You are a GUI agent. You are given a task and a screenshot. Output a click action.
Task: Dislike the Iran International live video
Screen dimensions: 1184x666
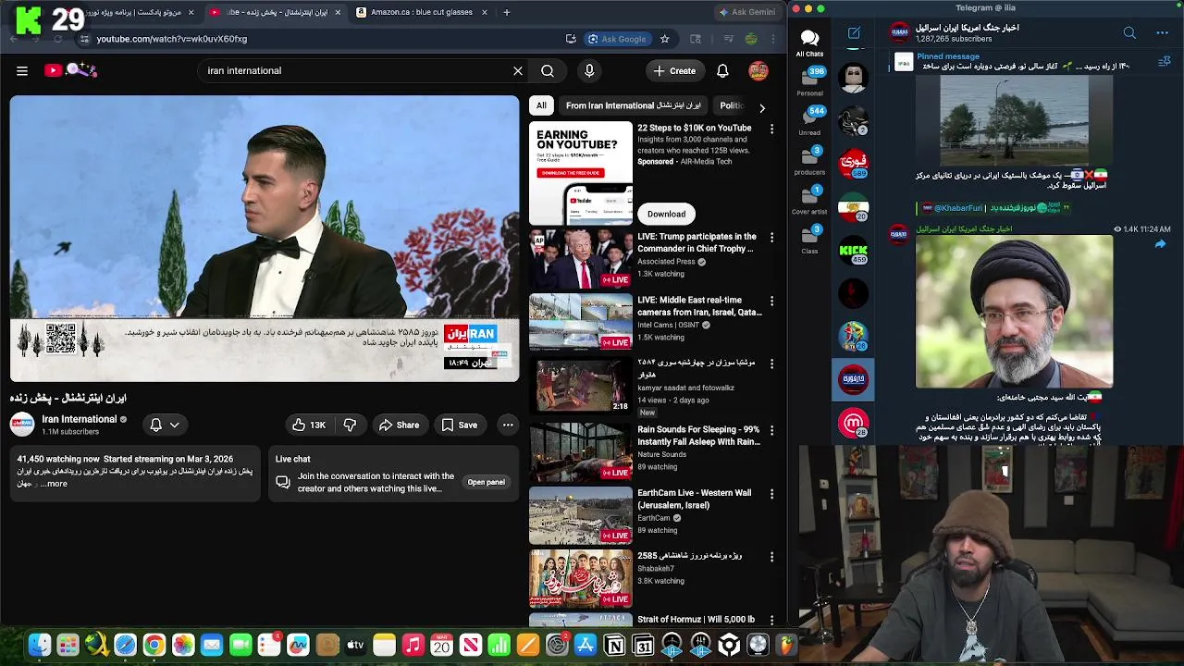[x=350, y=425]
